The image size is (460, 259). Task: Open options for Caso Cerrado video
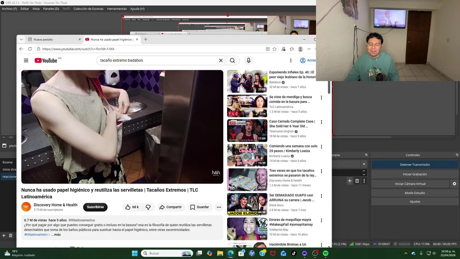click(x=321, y=122)
